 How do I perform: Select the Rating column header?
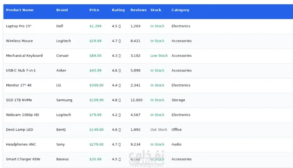[118, 10]
